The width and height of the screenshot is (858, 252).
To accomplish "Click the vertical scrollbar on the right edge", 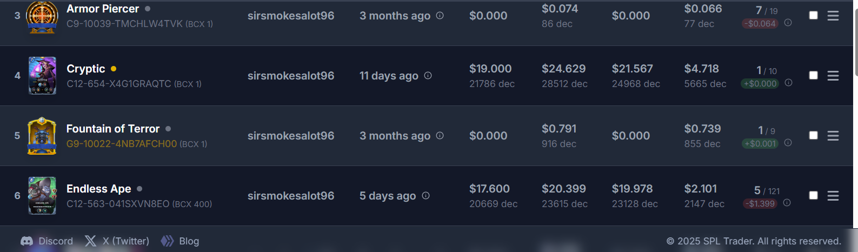I will 856,38.
